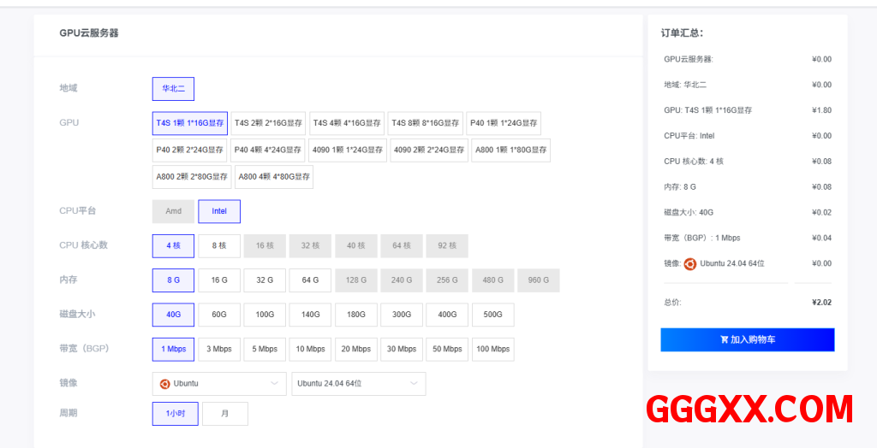Pick the 4090 1颗 1*24G显存 GPU
Viewport: 877px width, 448px height.
348,150
